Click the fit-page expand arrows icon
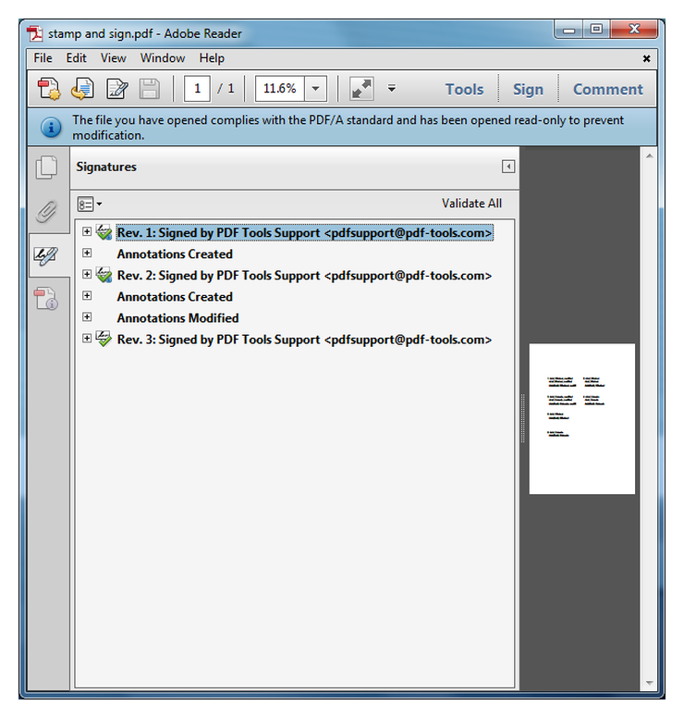The width and height of the screenshot is (684, 718). pos(361,89)
